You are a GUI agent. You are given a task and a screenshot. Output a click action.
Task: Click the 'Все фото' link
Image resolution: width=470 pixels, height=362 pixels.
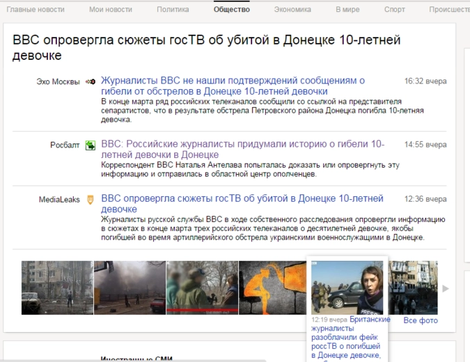(421, 320)
